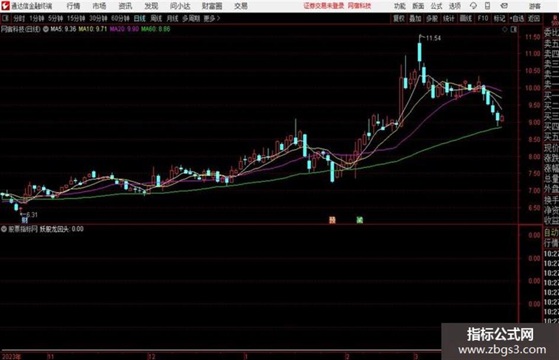Image resolution: width=559 pixels, height=360 pixels.
Task: Click the MA10: 9.71 label
Action: tap(93, 29)
